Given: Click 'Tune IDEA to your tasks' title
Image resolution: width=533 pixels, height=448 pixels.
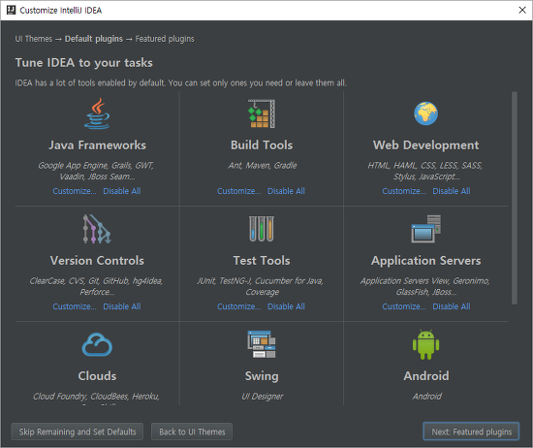Looking at the screenshot, I should tap(84, 63).
